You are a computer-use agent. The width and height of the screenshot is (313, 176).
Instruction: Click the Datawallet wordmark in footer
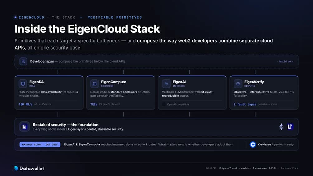pyautogui.click(x=32, y=169)
